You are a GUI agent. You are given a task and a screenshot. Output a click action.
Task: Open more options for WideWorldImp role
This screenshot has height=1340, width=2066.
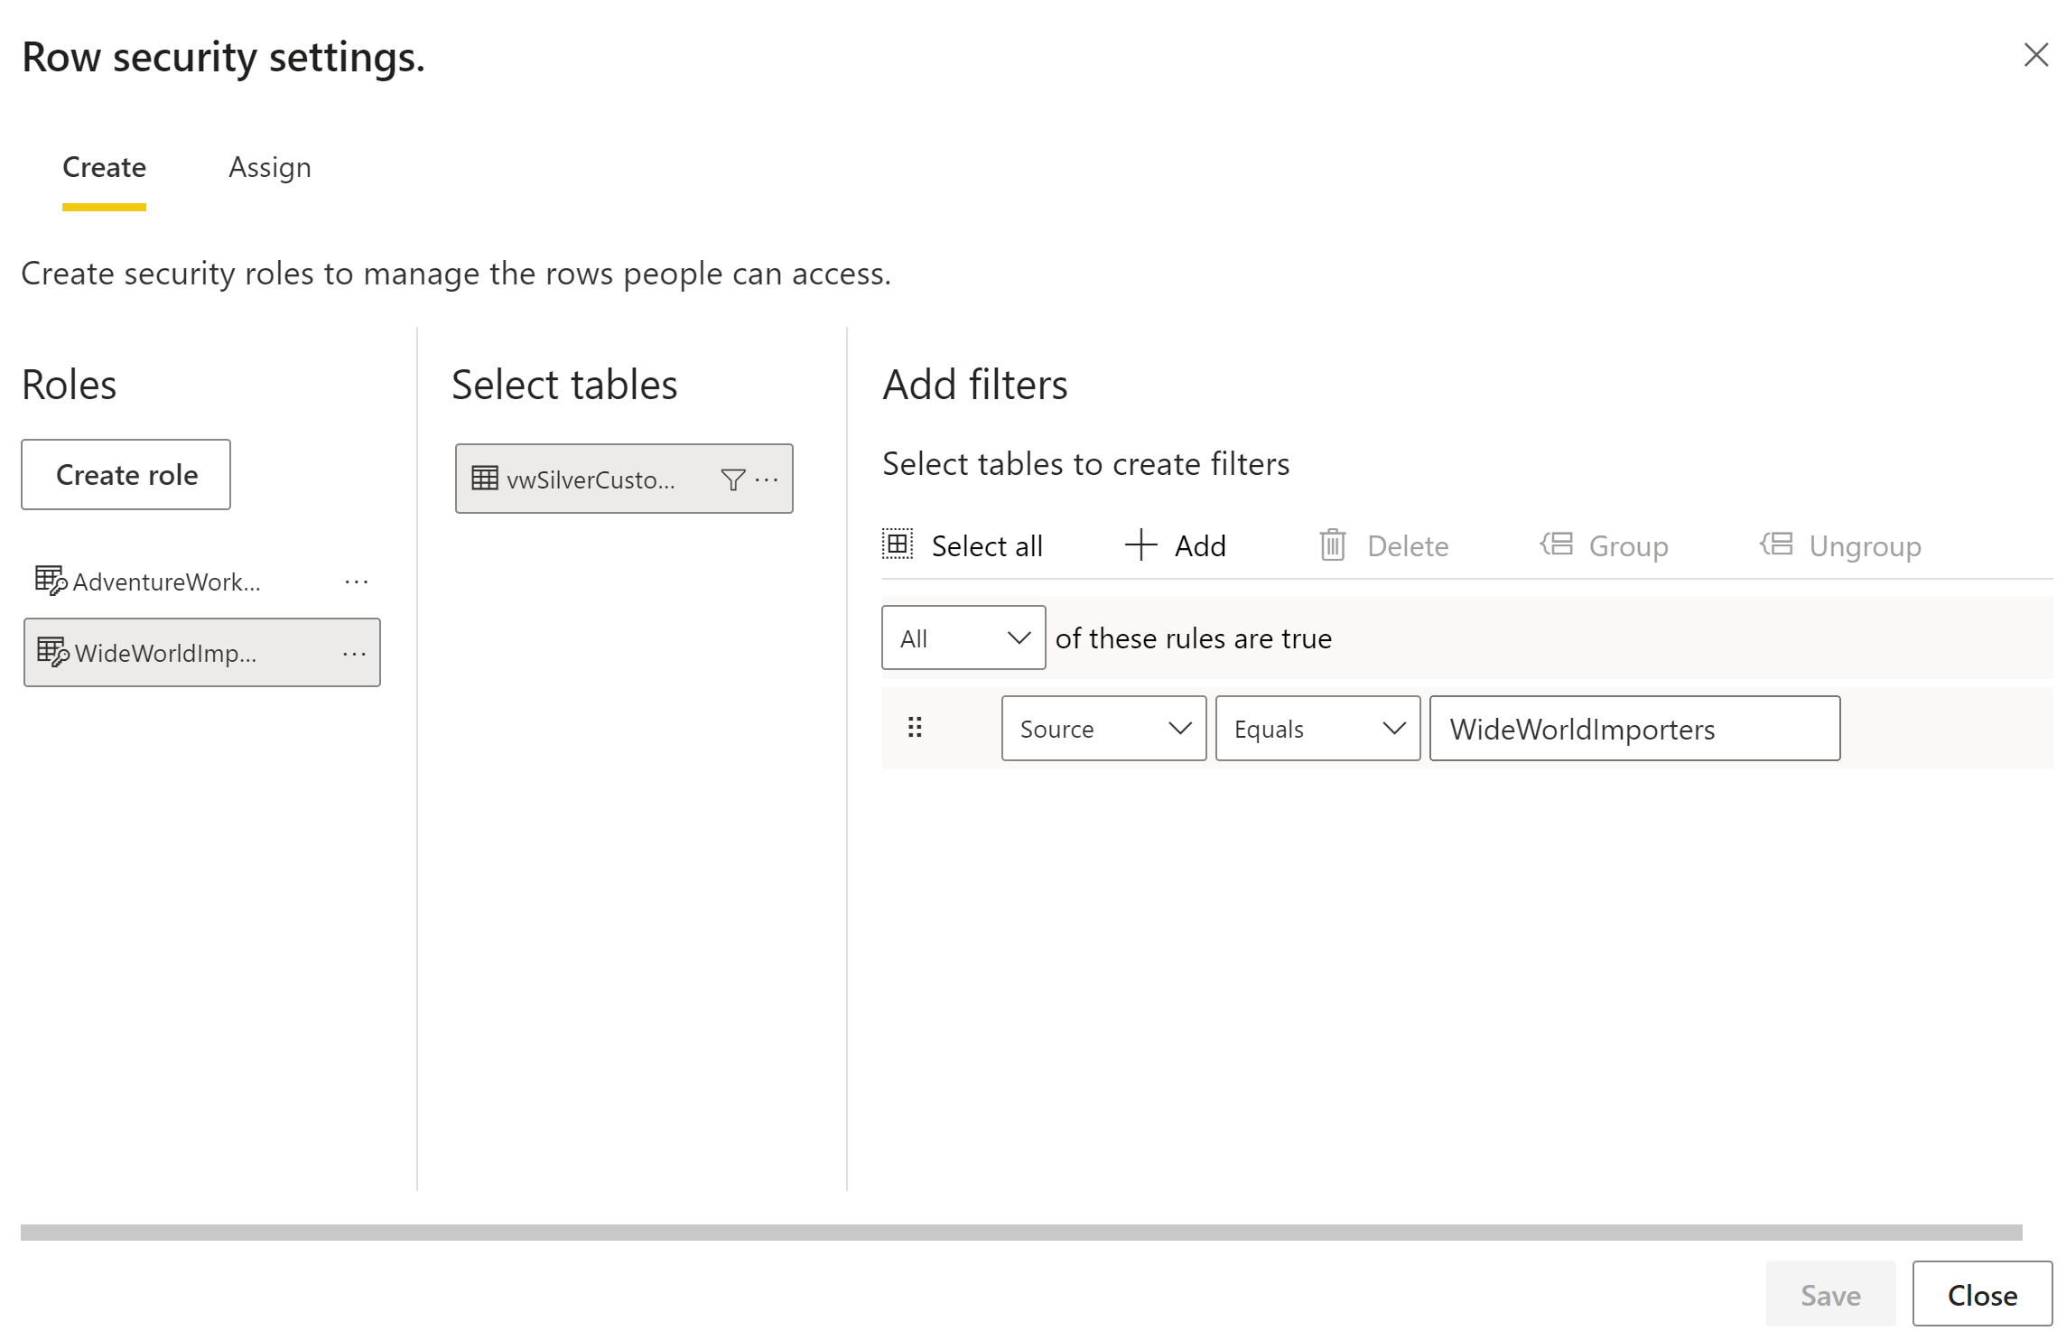[x=355, y=654]
